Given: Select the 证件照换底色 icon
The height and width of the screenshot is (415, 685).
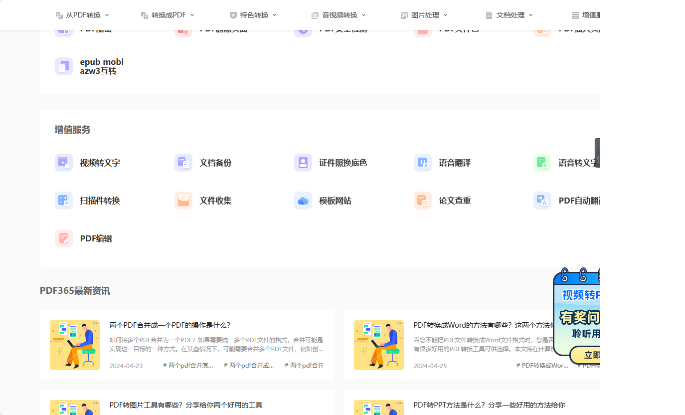Looking at the screenshot, I should tap(303, 163).
